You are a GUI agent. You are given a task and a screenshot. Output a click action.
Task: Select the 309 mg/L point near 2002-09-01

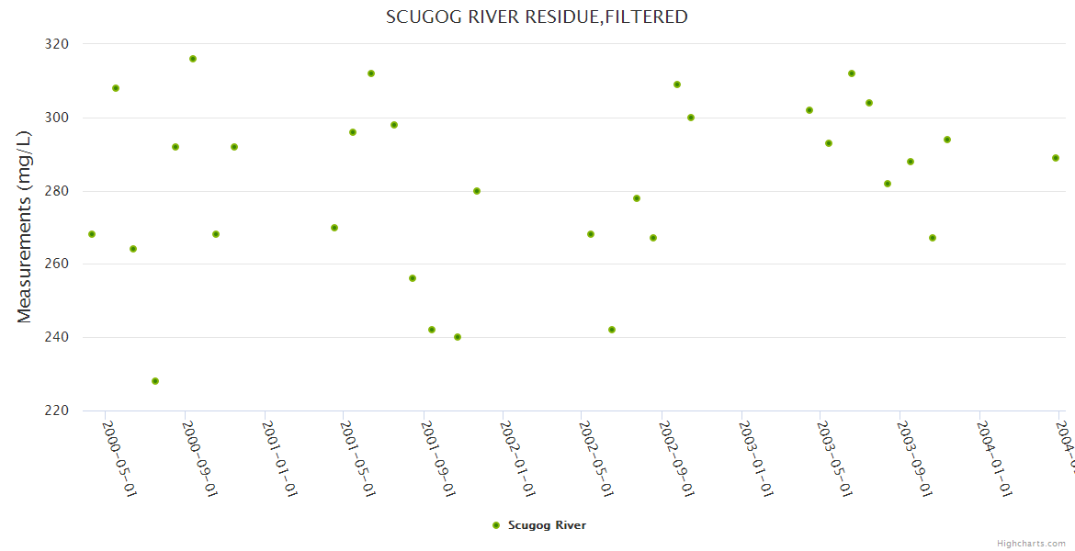click(677, 84)
